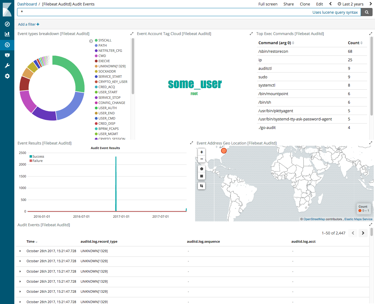The image size is (375, 304).
Task: Select the rectangle drawing tool on the map
Action: [x=201, y=176]
